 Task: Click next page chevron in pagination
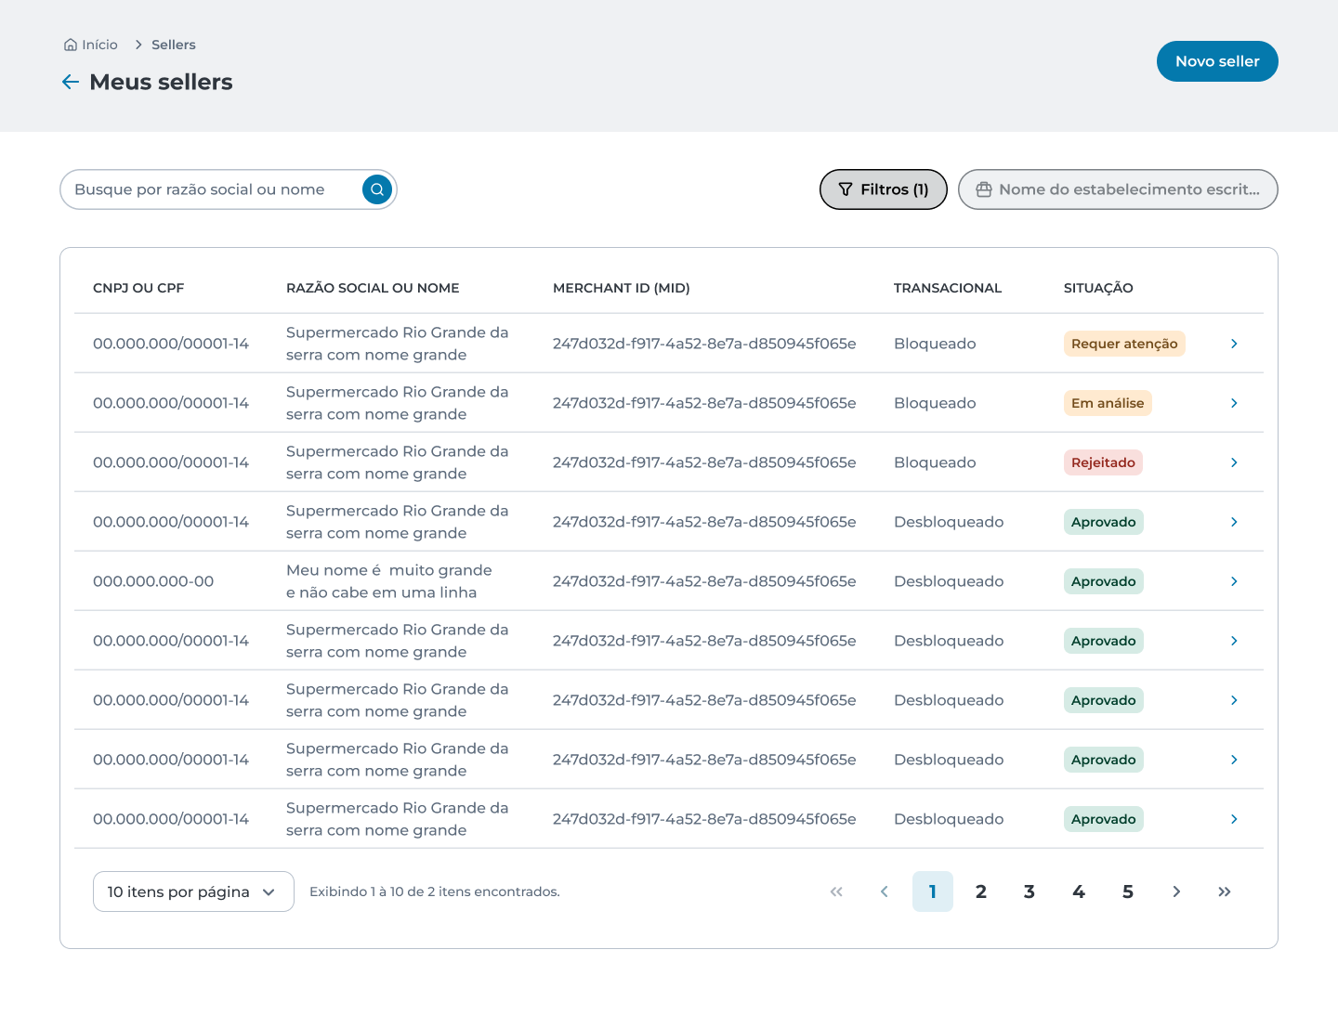1176,891
